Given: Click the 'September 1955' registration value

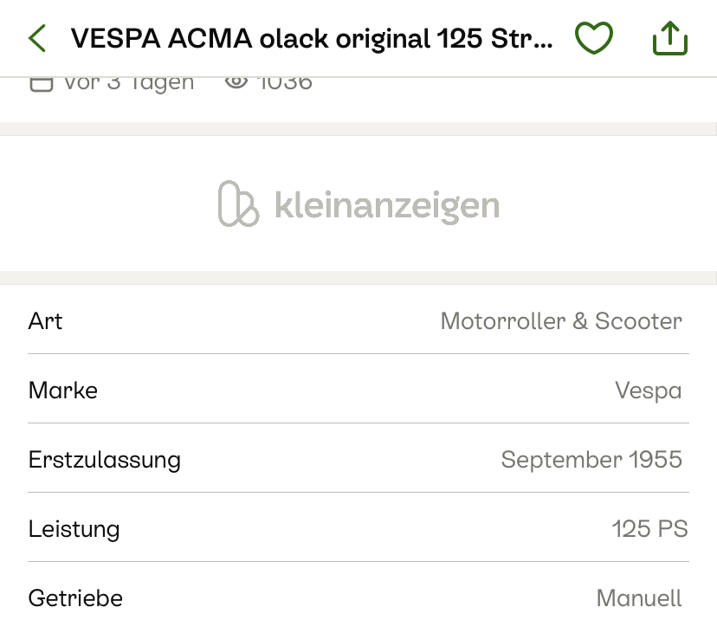Looking at the screenshot, I should (x=591, y=460).
